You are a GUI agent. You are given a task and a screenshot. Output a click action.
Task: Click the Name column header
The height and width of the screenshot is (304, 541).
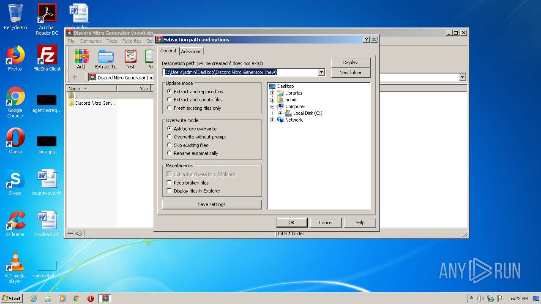tap(92, 89)
